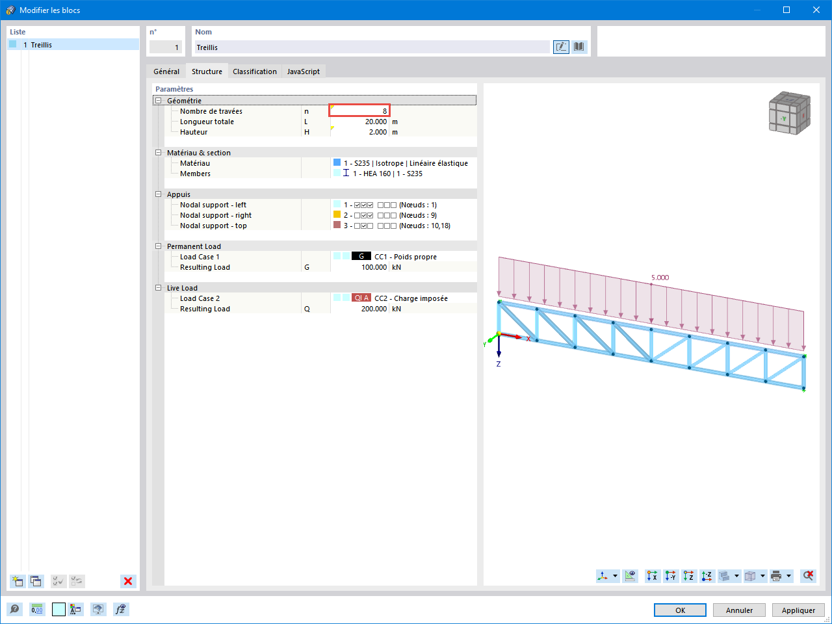Image resolution: width=832 pixels, height=624 pixels.
Task: Click the Nom field containing Treillis
Action: coord(372,47)
